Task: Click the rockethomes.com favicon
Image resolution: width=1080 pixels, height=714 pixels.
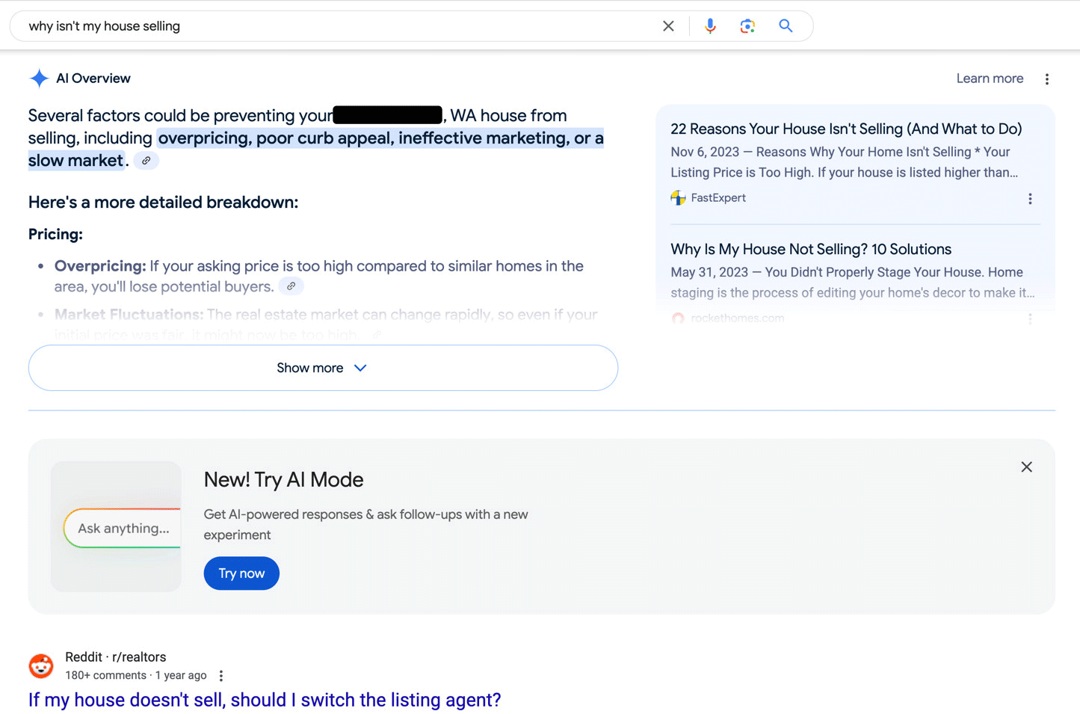Action: [678, 318]
